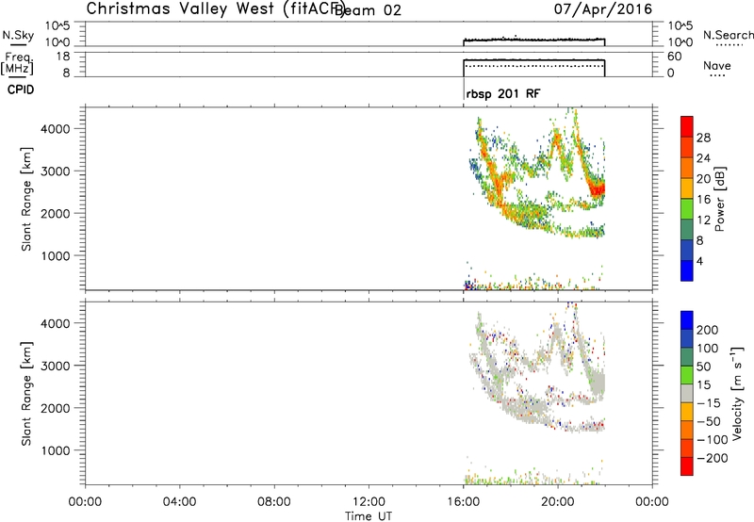The height and width of the screenshot is (522, 754).
Task: Click the 'Freq. [MHz]' axis label
Action: 17,63
